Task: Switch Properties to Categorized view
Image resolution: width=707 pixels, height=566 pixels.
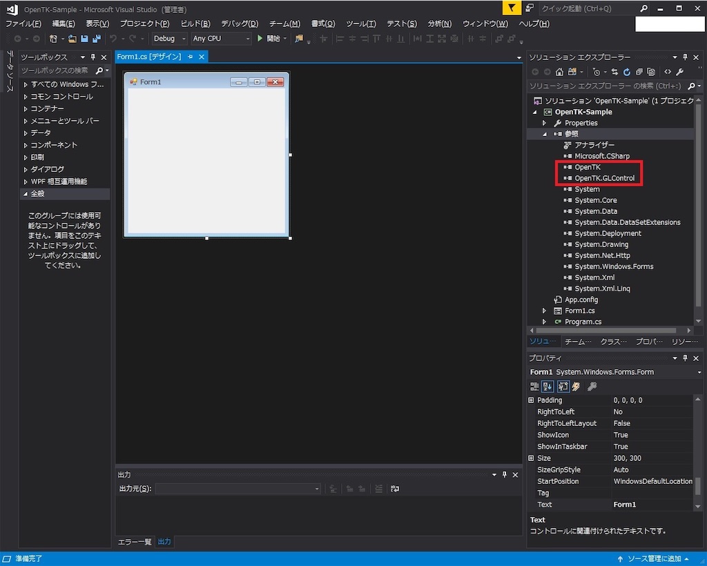Action: 534,387
